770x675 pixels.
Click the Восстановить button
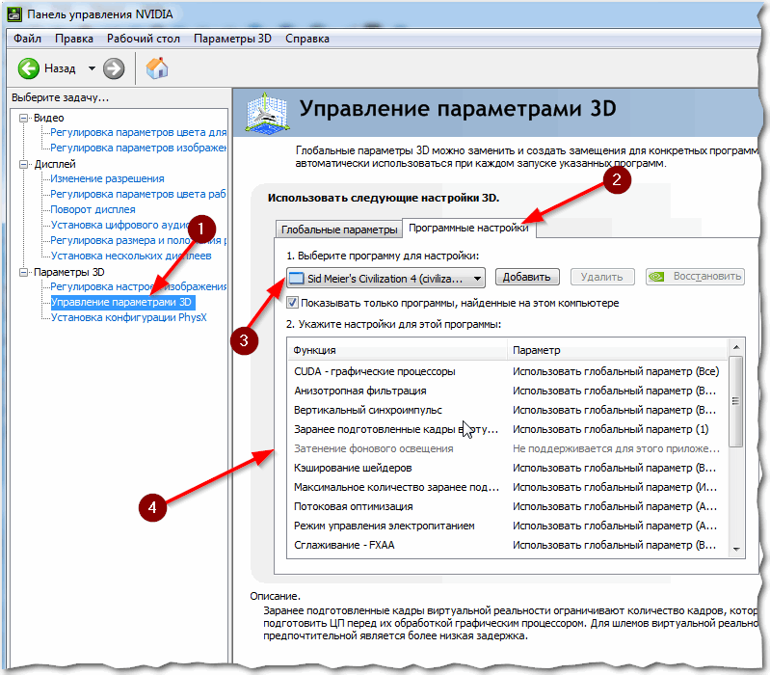695,277
